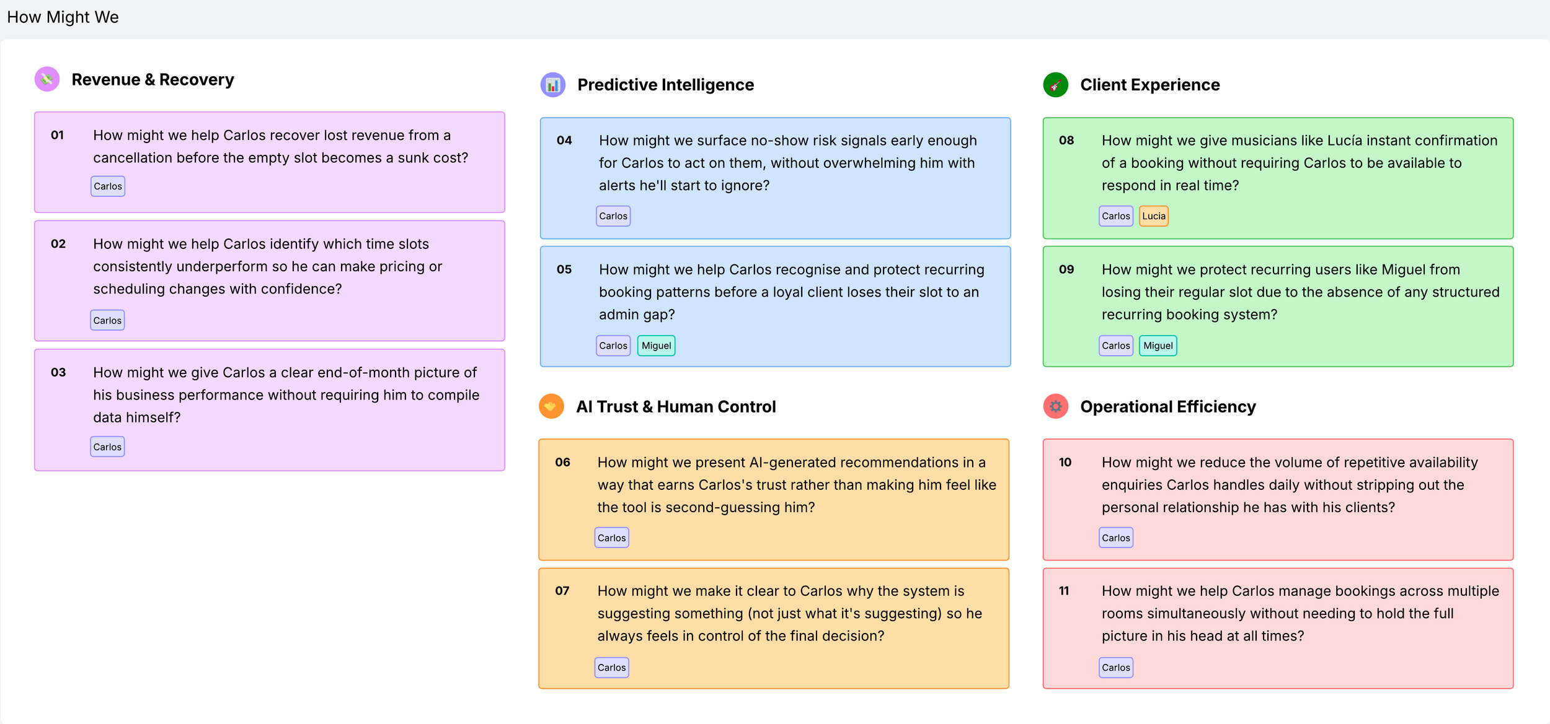Click the Operational Efficiency gear icon
The image size is (1550, 724).
[x=1056, y=406]
